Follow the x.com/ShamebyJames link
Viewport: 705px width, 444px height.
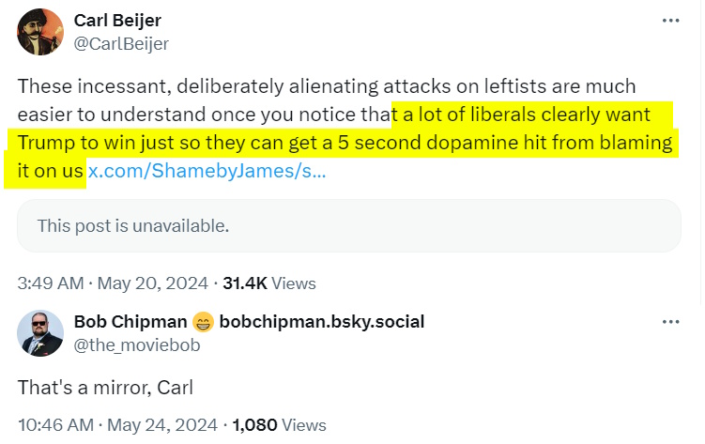[x=207, y=174]
